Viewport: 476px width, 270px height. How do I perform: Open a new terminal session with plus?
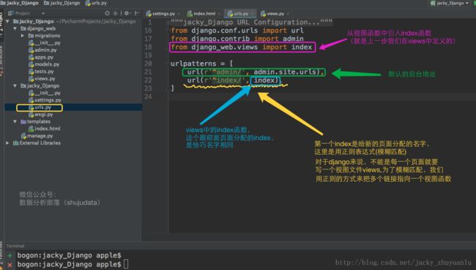(10, 255)
